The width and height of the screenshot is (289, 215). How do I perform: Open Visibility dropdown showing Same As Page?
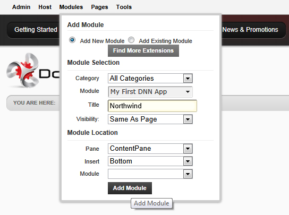coord(150,119)
